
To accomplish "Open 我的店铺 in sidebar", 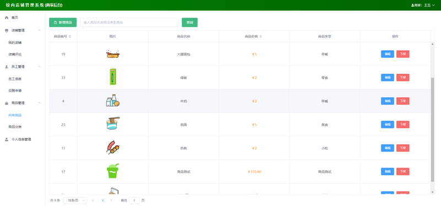I will 15,43.
